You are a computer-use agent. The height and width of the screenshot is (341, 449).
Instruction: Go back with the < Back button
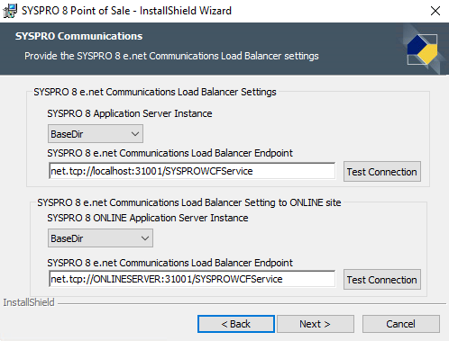pos(236,324)
